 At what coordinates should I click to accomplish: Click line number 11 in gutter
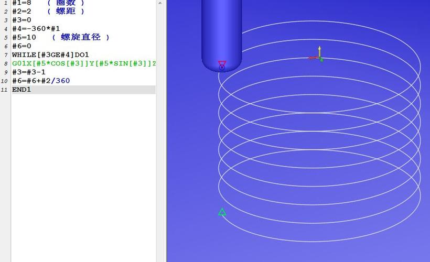coord(5,90)
